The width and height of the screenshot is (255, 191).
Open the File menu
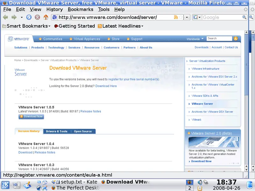pos(7,10)
